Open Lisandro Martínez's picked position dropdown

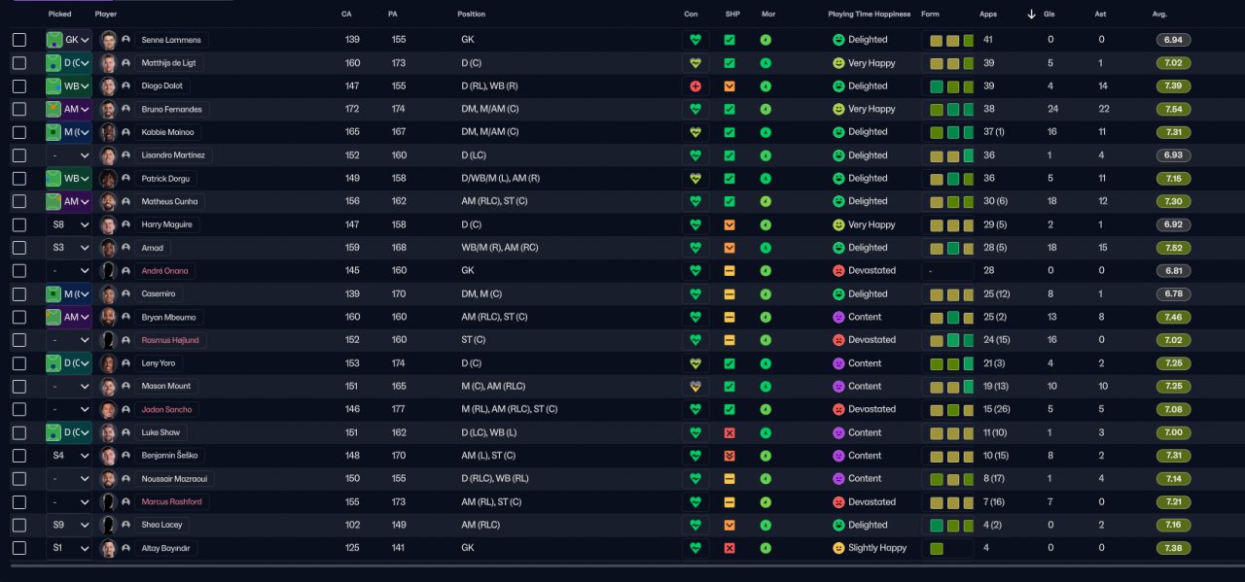(x=68, y=155)
